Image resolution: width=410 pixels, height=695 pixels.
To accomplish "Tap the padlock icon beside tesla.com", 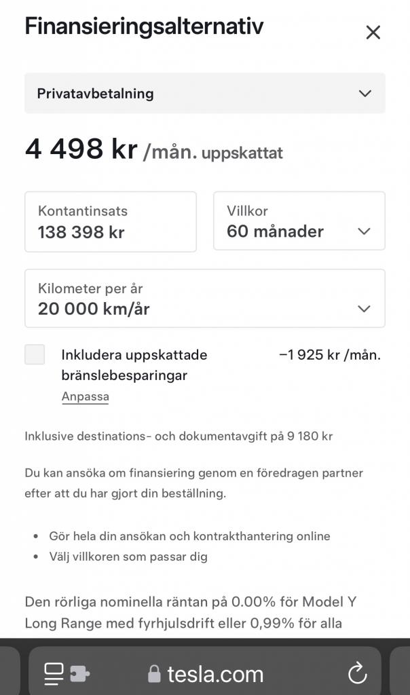I will click(x=154, y=674).
